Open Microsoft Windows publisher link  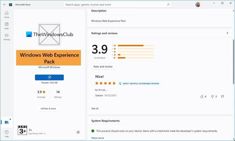tap(49, 67)
